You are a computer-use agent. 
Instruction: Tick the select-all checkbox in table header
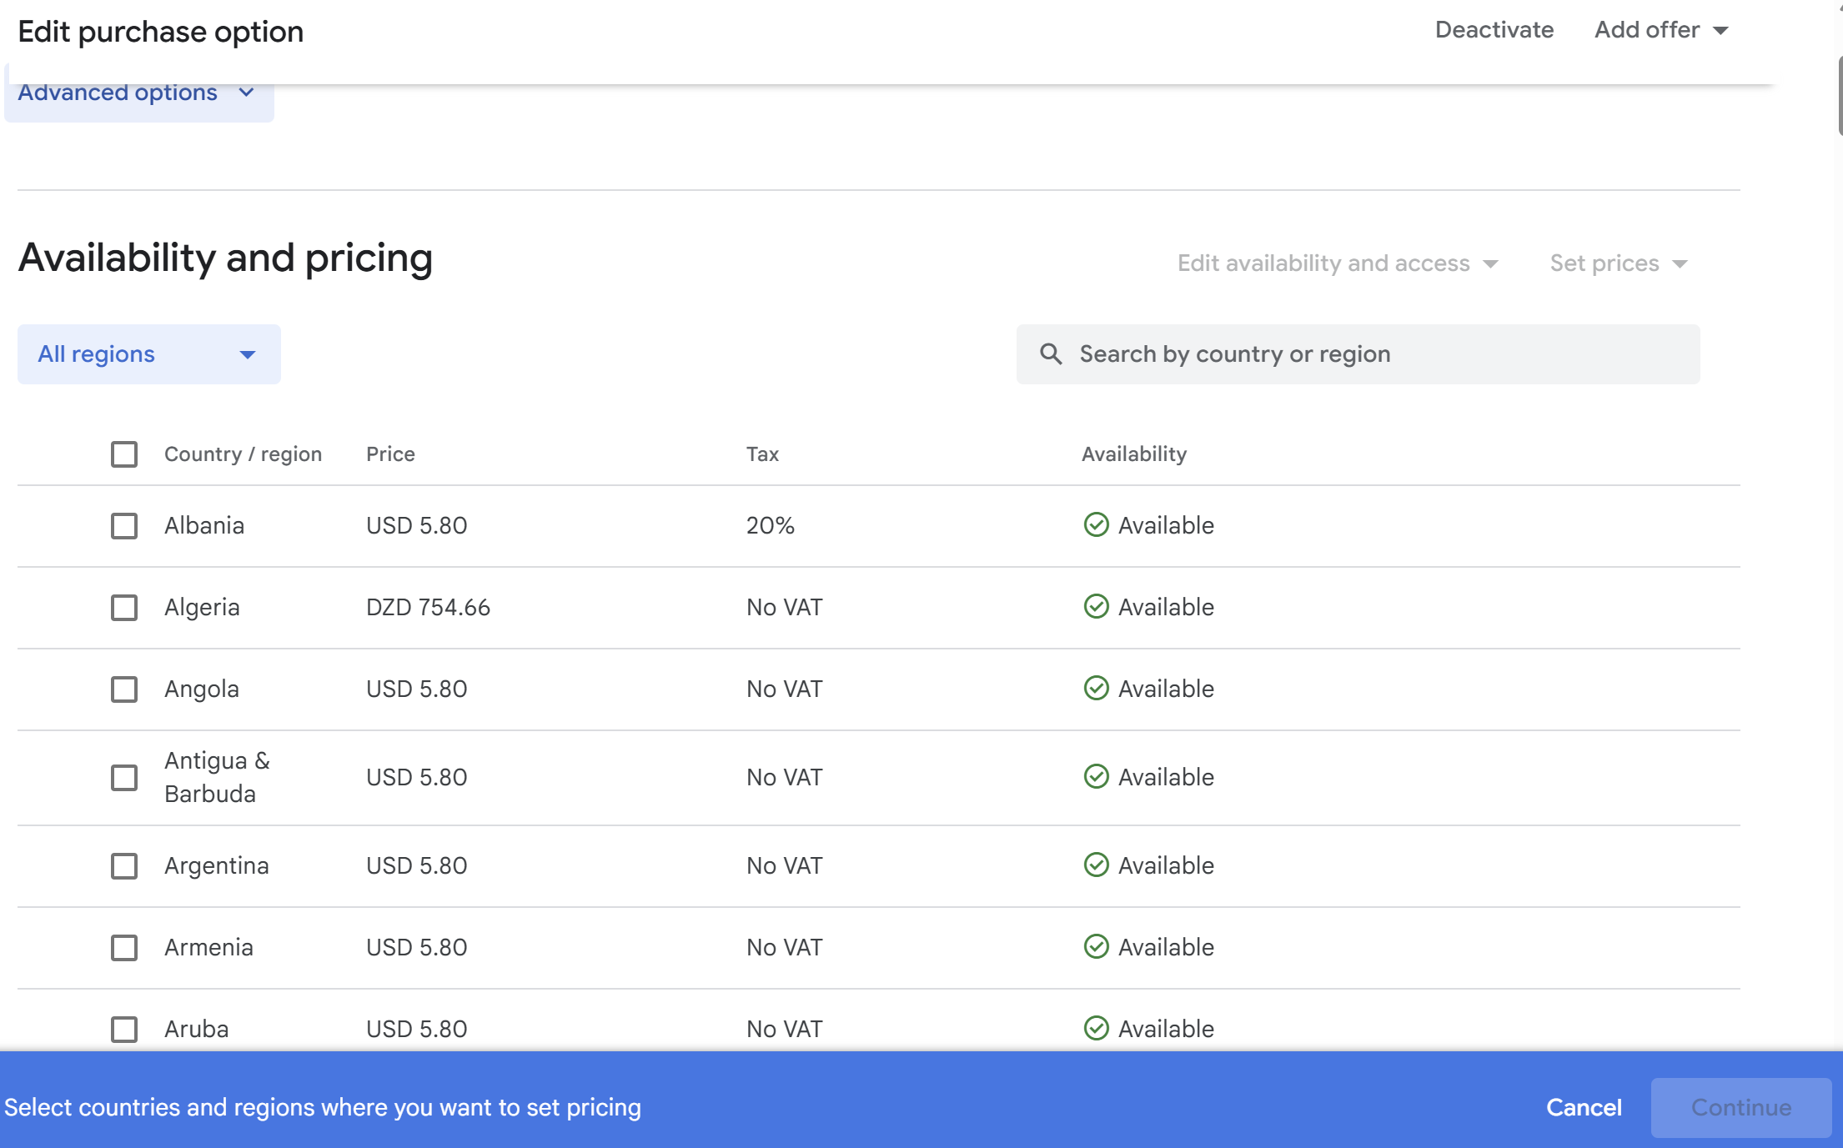tap(124, 454)
